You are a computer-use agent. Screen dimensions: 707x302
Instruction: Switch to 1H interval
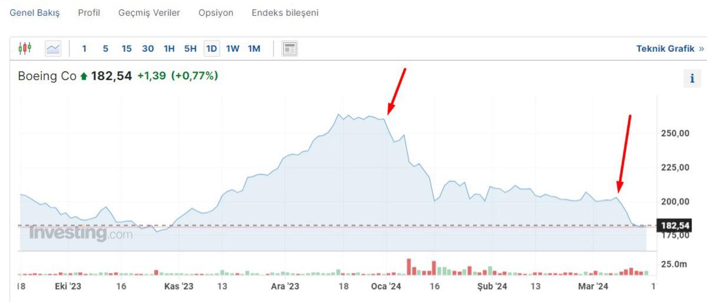point(169,48)
